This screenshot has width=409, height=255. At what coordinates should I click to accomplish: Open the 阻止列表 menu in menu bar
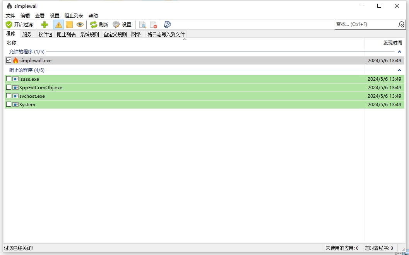point(74,15)
